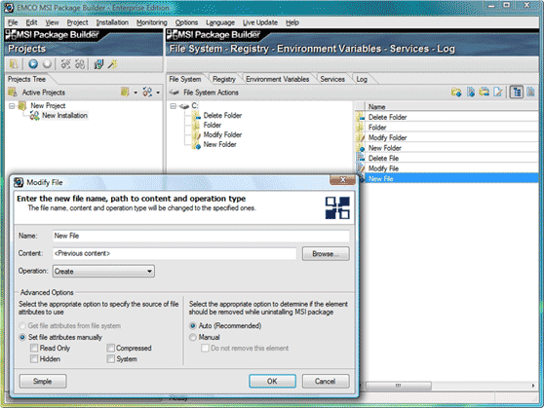Select the Folder row in the Name list

(x=447, y=128)
